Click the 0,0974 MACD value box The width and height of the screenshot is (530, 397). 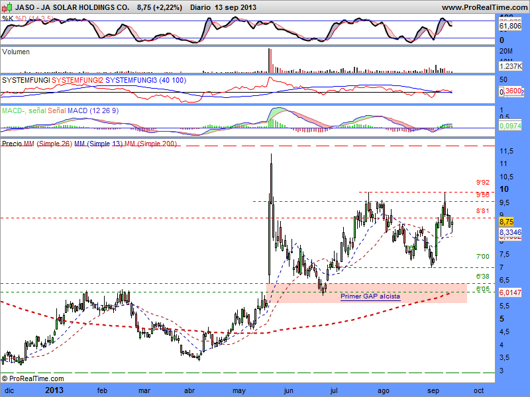pos(510,126)
